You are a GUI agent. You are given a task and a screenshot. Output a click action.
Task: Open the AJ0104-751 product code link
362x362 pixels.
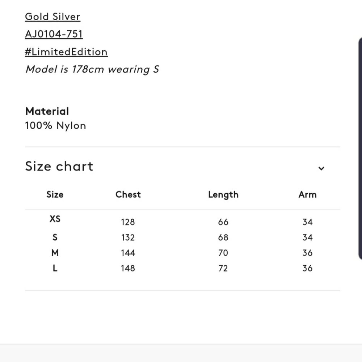[54, 34]
